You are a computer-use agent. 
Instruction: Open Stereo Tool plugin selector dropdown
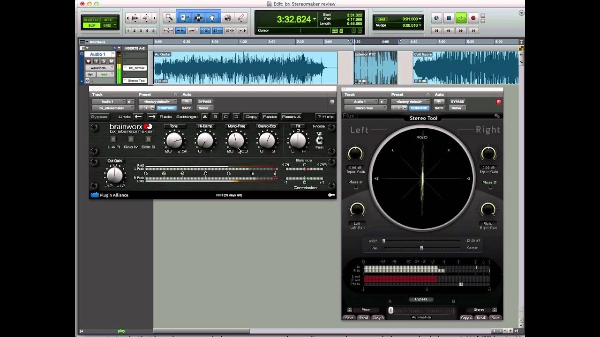pyautogui.click(x=365, y=108)
